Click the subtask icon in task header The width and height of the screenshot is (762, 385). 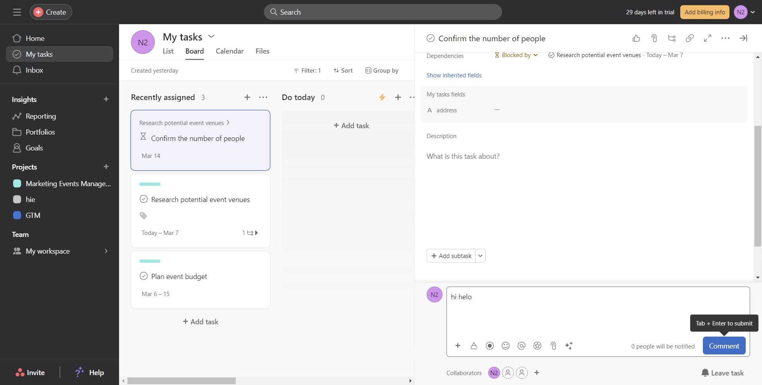(x=672, y=38)
